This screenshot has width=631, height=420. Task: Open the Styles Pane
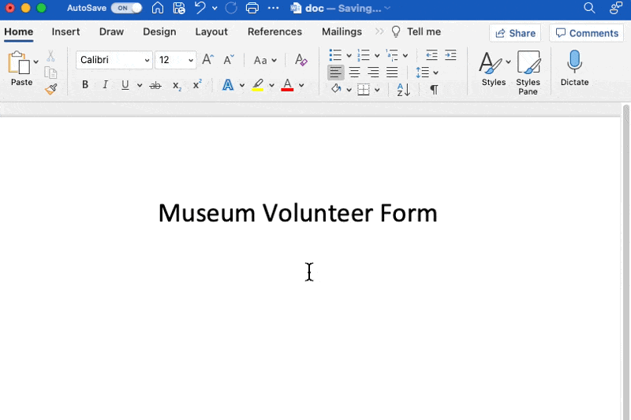click(x=528, y=72)
